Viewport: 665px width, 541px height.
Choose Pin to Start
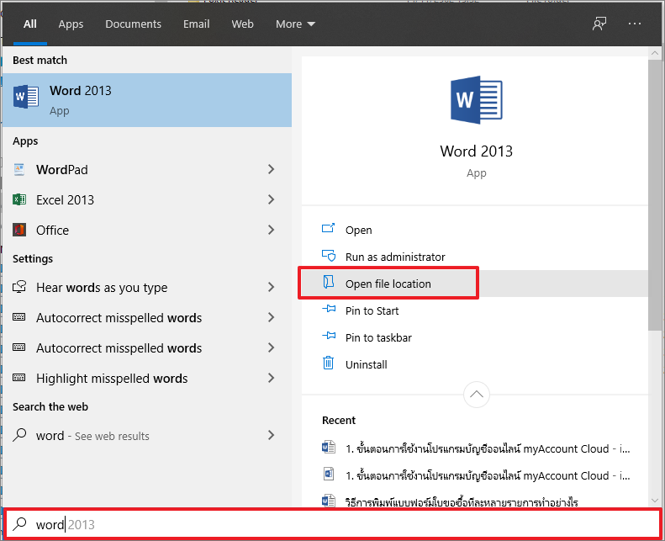(x=372, y=310)
